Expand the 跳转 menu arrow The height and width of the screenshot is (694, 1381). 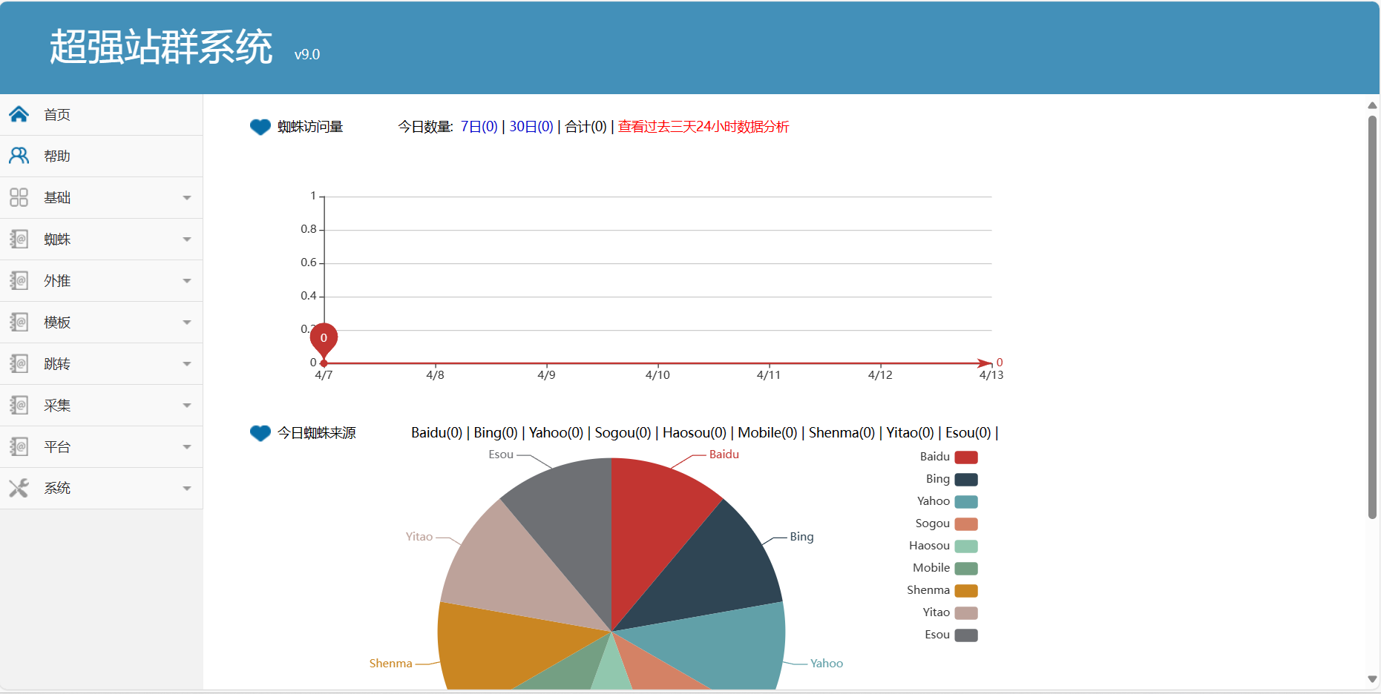pyautogui.click(x=187, y=364)
